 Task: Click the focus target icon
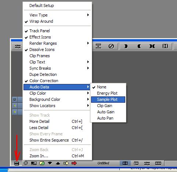coord(26,163)
